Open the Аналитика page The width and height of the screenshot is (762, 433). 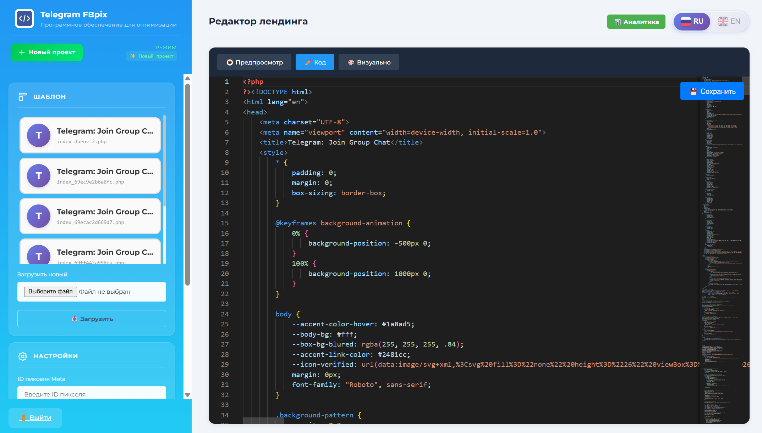(x=636, y=22)
